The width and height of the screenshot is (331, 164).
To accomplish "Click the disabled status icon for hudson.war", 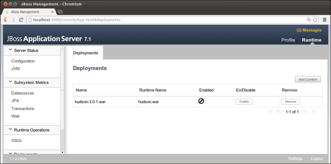I will click(201, 101).
